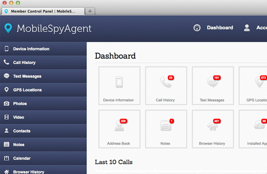The height and width of the screenshot is (174, 267).
Task: Open a new browser tab with plus button
Action: click(x=90, y=11)
